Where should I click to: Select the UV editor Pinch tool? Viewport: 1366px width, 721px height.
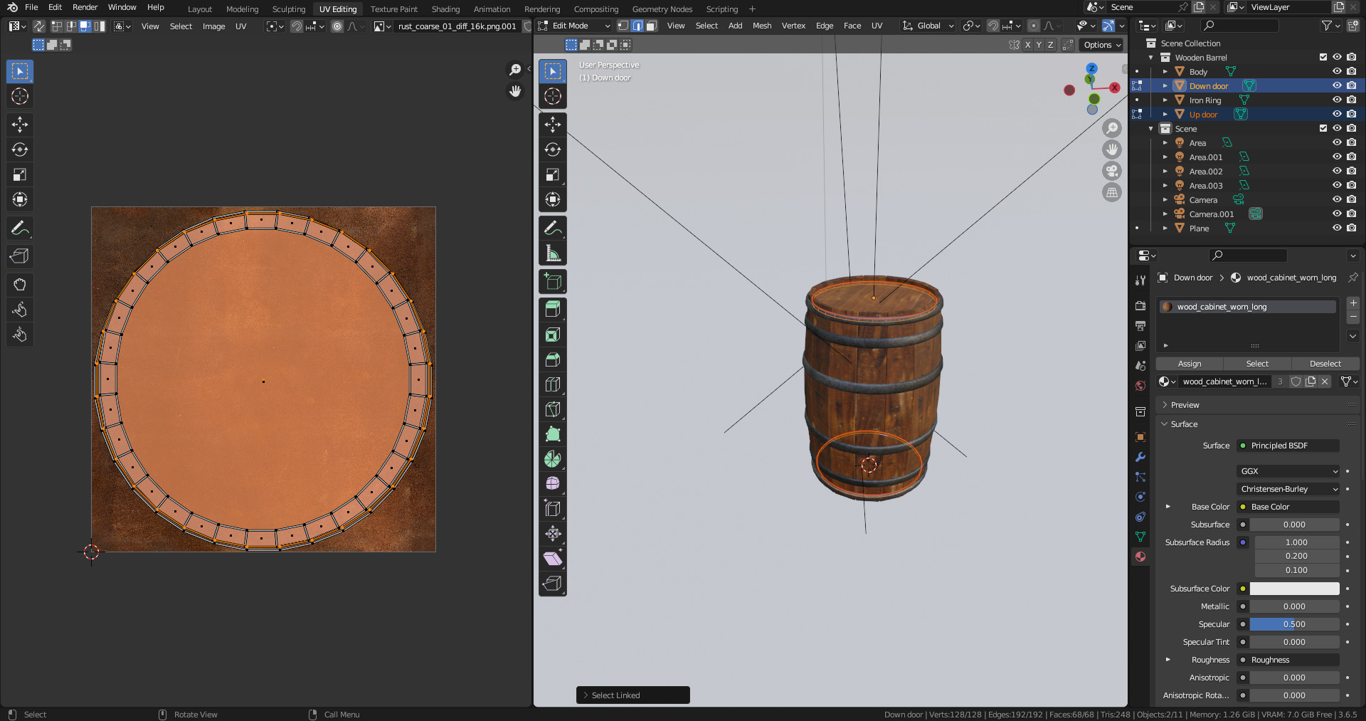click(20, 335)
